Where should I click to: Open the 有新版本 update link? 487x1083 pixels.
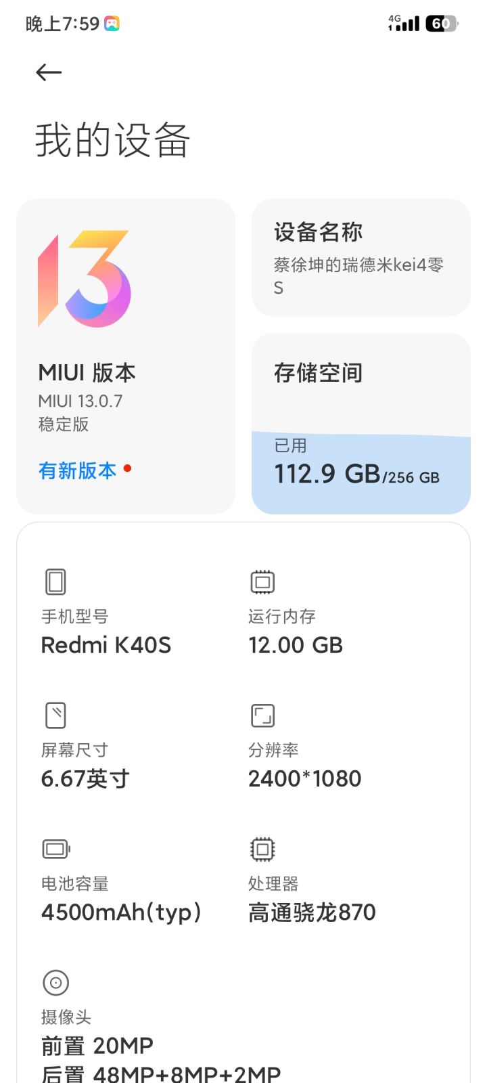point(78,470)
